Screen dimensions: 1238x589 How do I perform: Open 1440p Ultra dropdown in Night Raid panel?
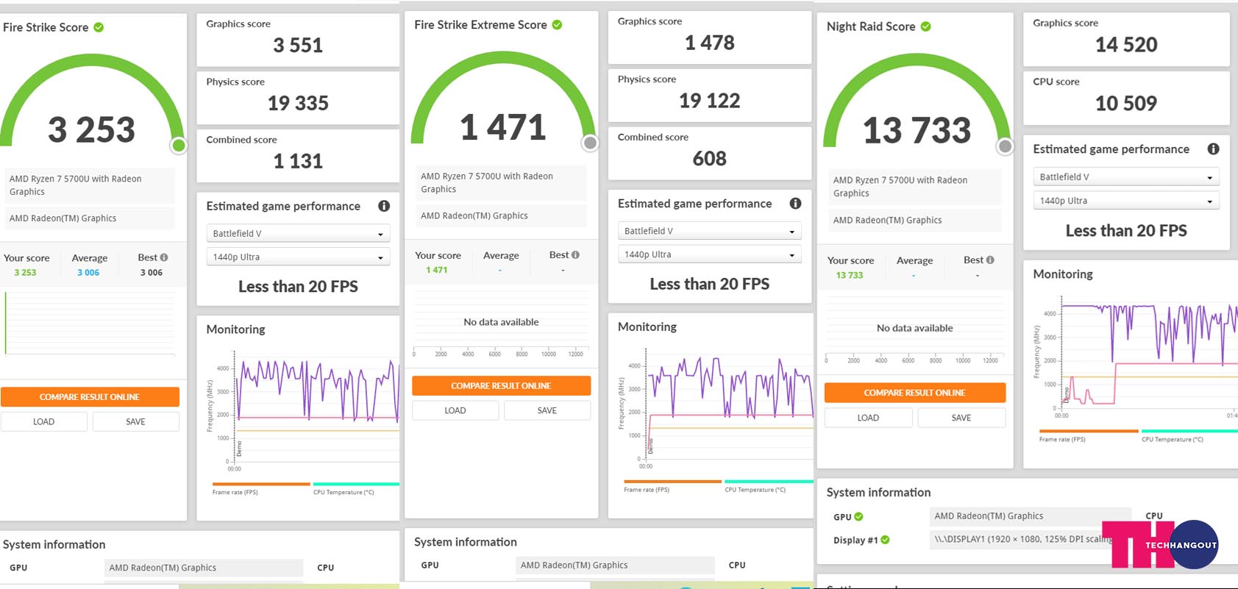(x=1126, y=200)
